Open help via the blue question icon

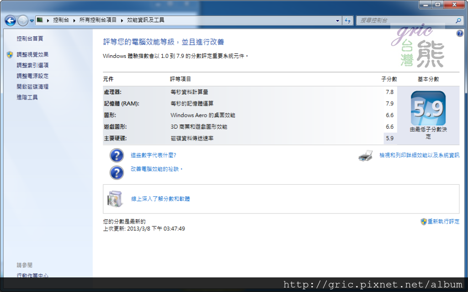coord(460,33)
